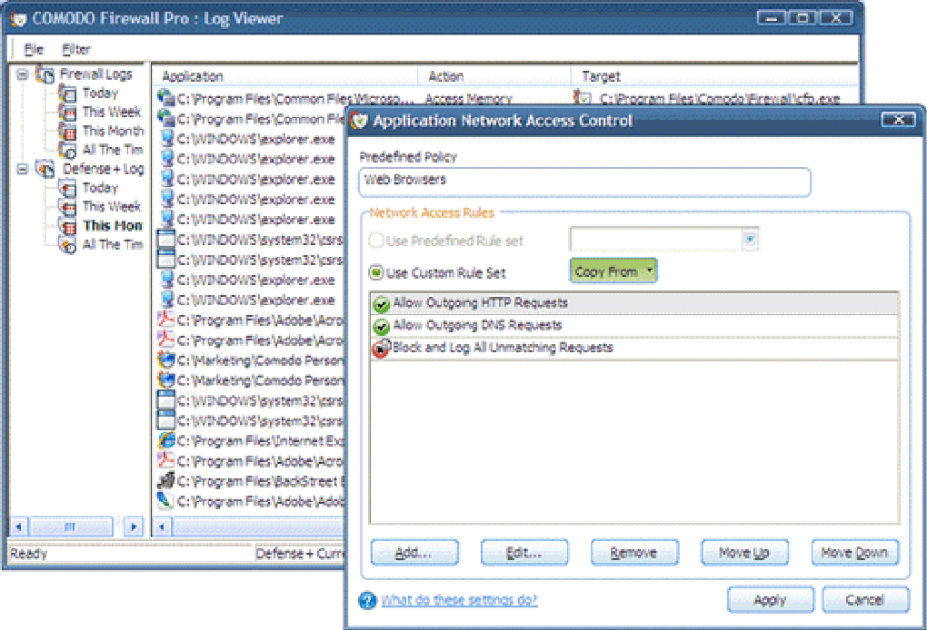Screen dimensions: 927x630
Task: Select This Week under Firewall Logs
Action: [x=111, y=112]
